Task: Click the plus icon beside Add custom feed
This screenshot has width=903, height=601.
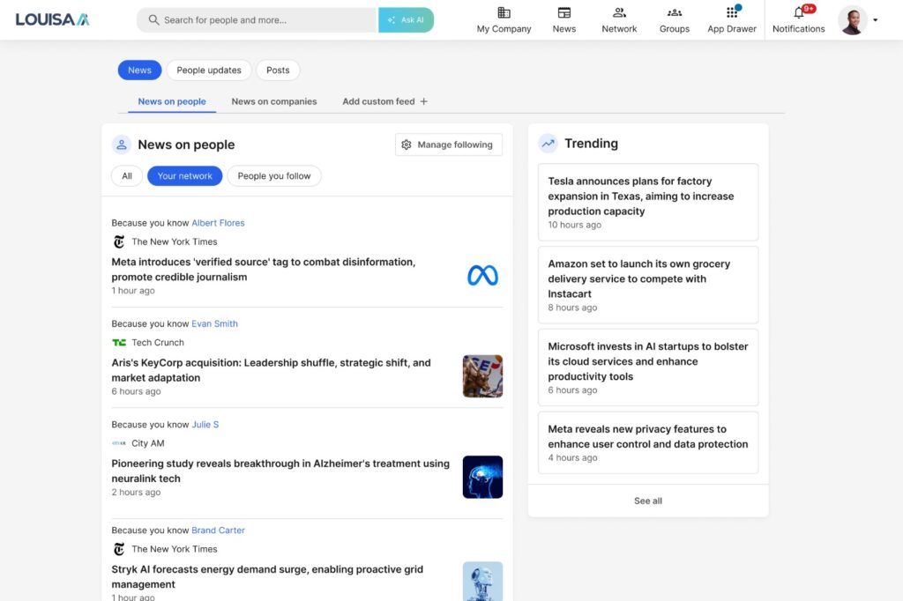Action: pyautogui.click(x=424, y=101)
